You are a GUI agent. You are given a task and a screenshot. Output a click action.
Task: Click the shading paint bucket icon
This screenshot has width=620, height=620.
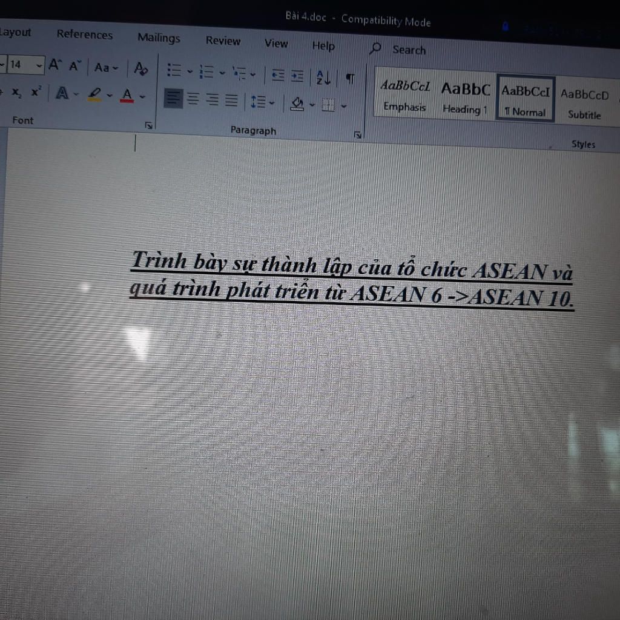pos(297,104)
